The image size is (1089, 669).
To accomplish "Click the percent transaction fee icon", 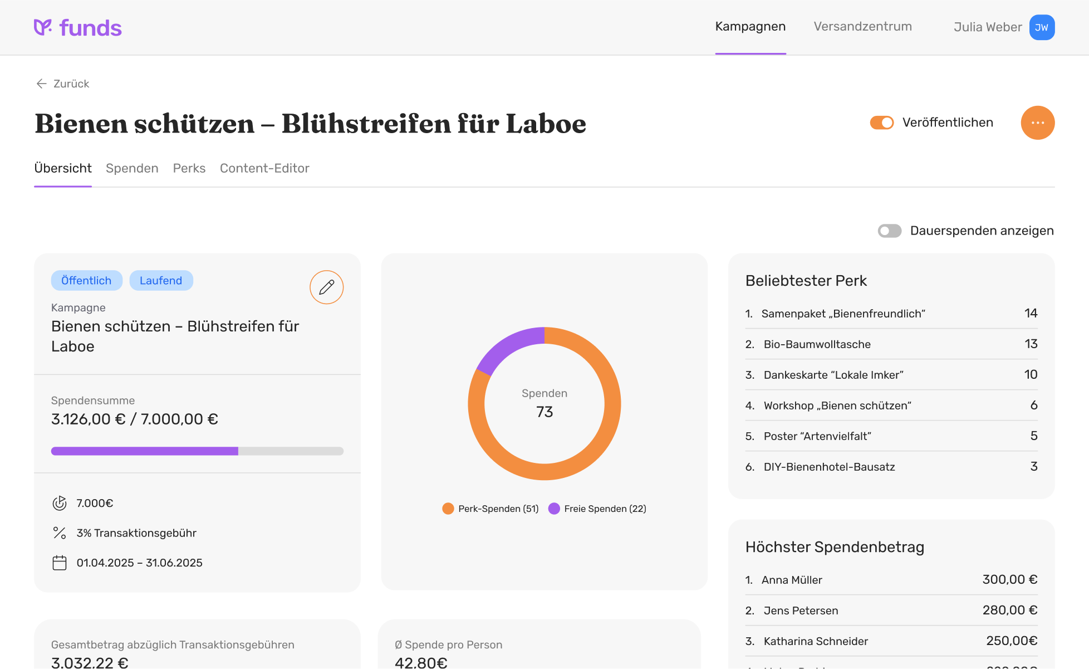I will click(60, 533).
